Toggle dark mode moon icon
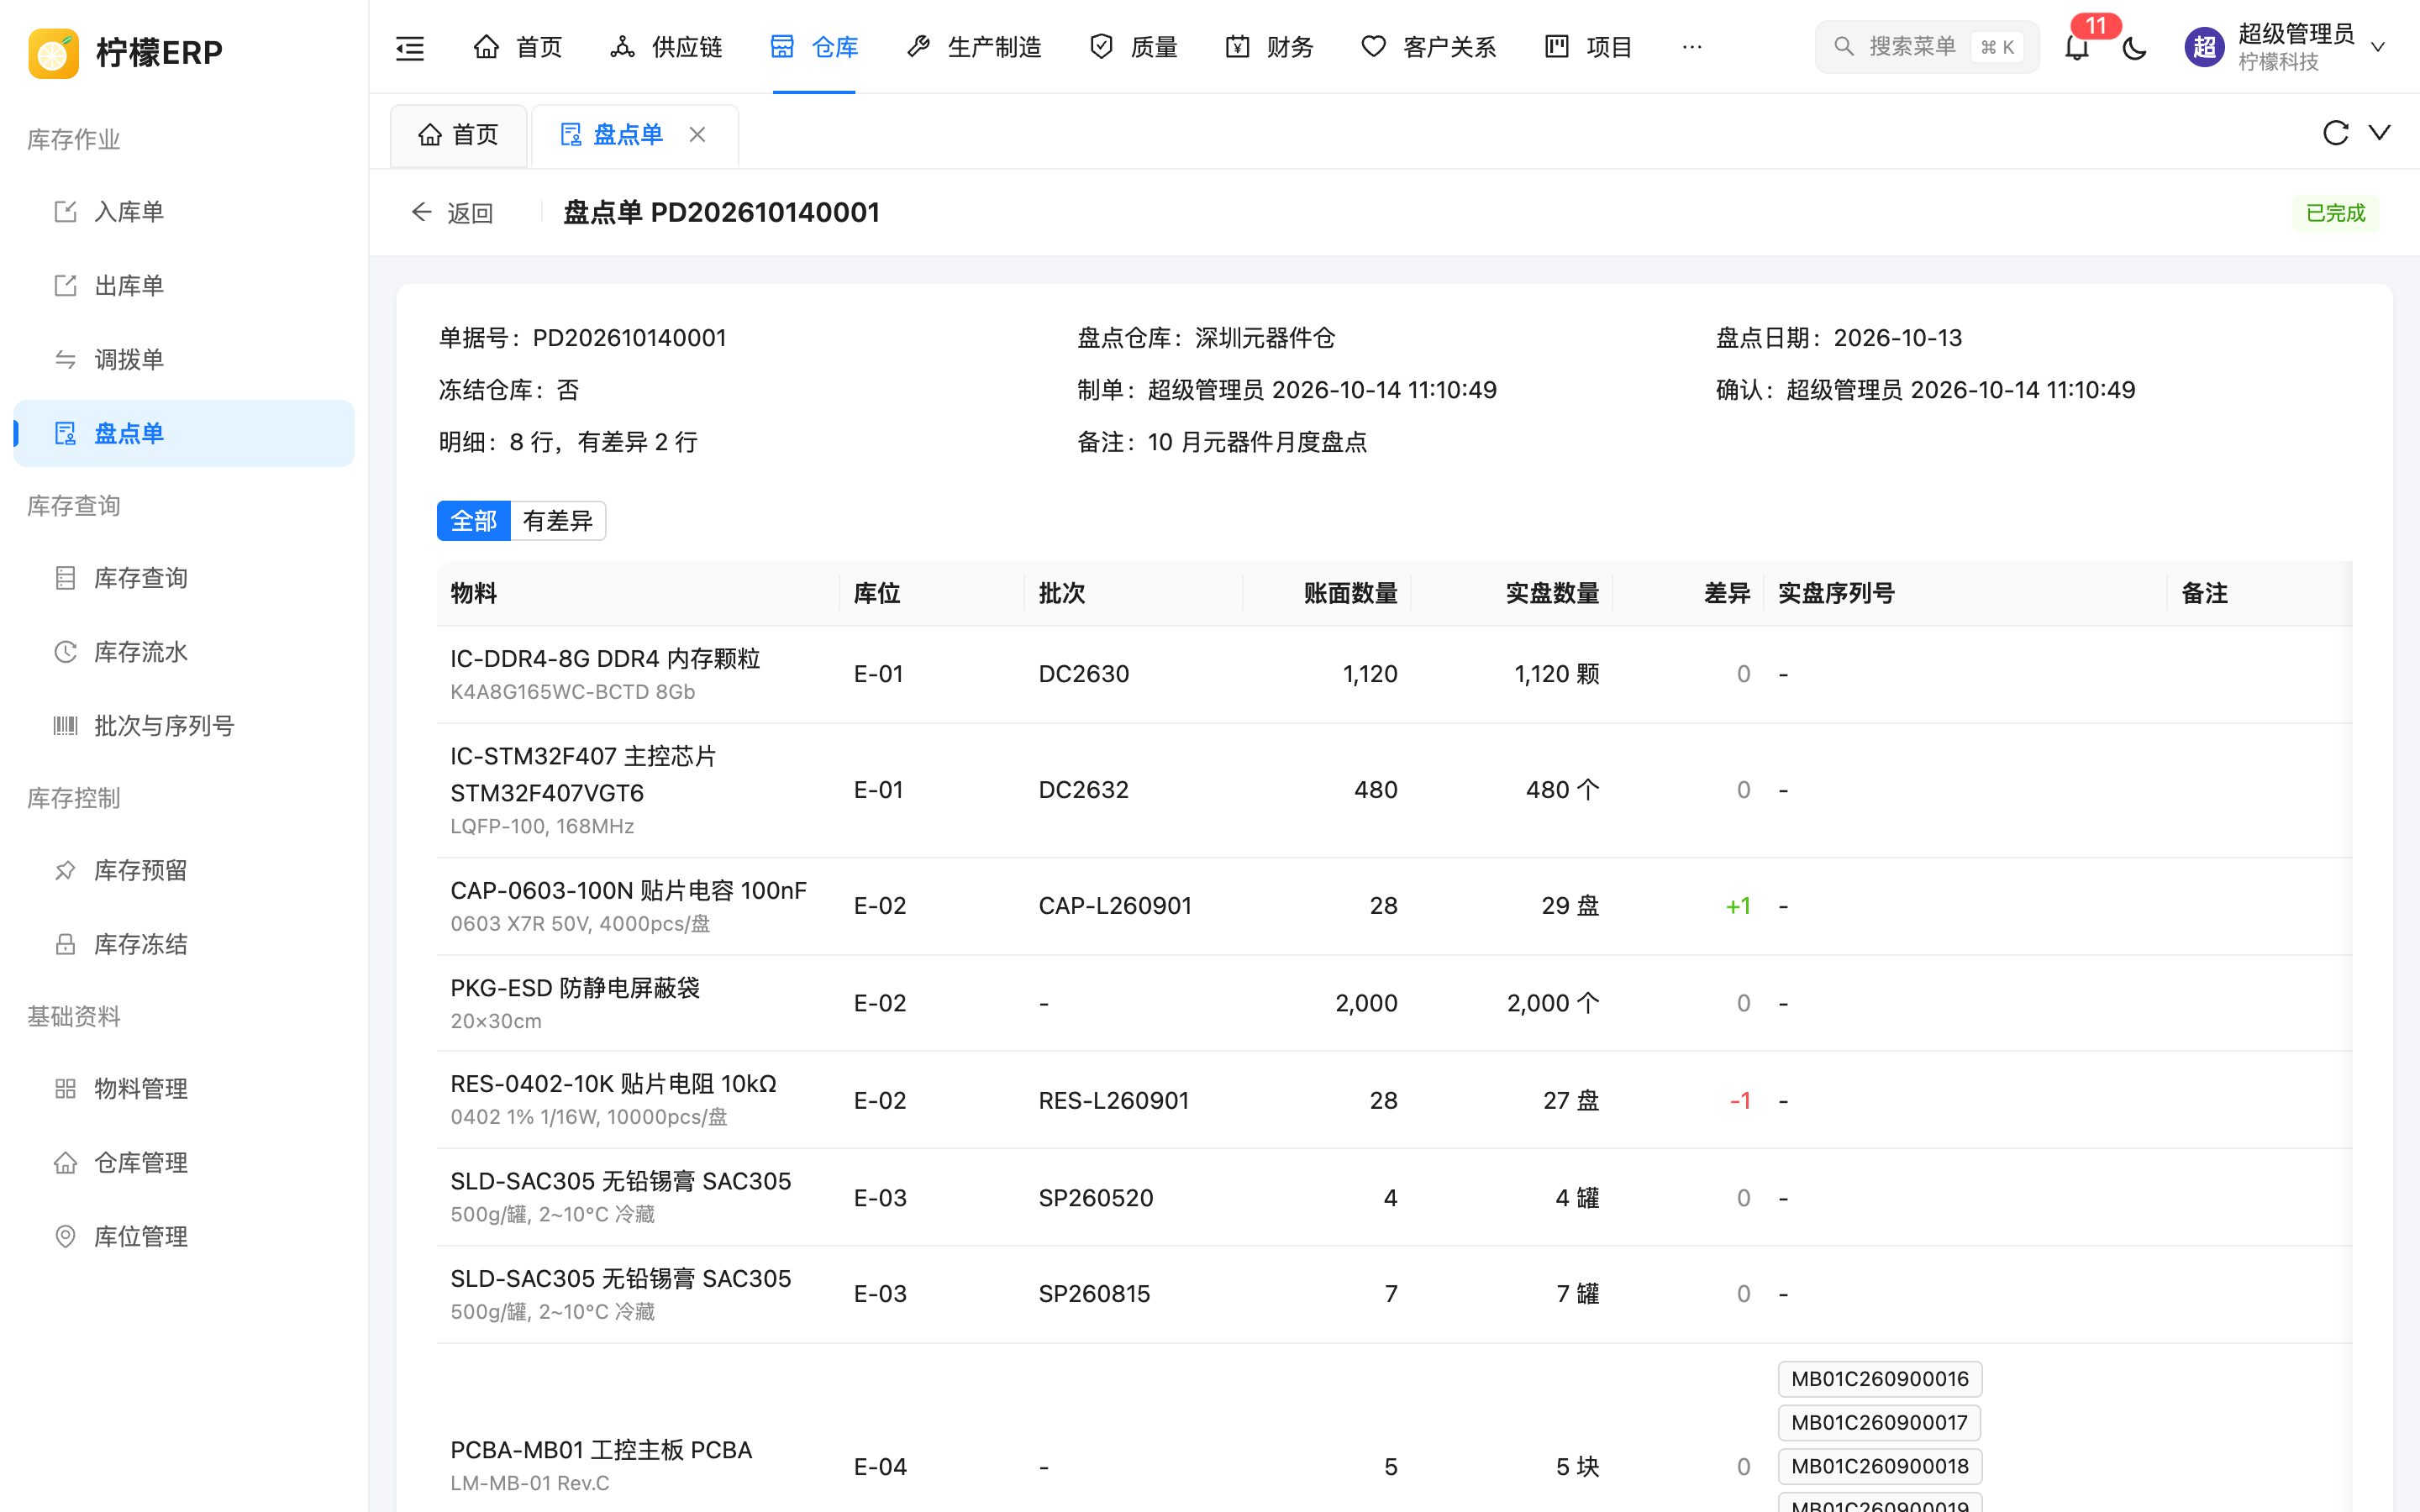Viewport: 2420px width, 1512px height. coord(2134,47)
